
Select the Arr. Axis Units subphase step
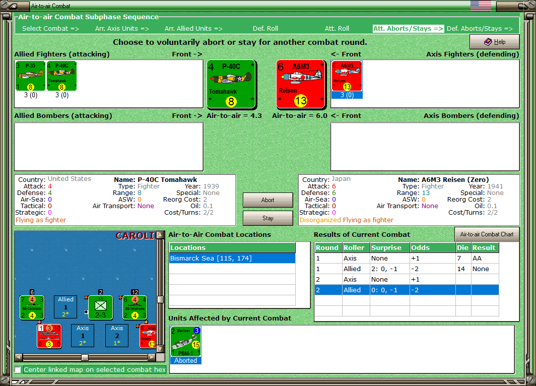122,29
